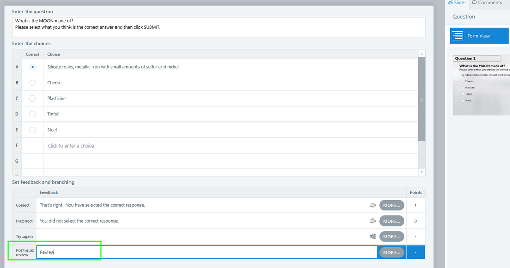The image size is (510, 268).
Task: Mark Tinfoil as the correct answer
Action: (x=32, y=114)
